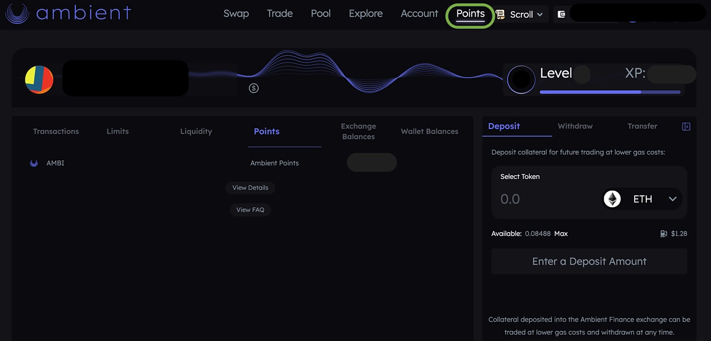Click the wallet icon in header

point(562,14)
